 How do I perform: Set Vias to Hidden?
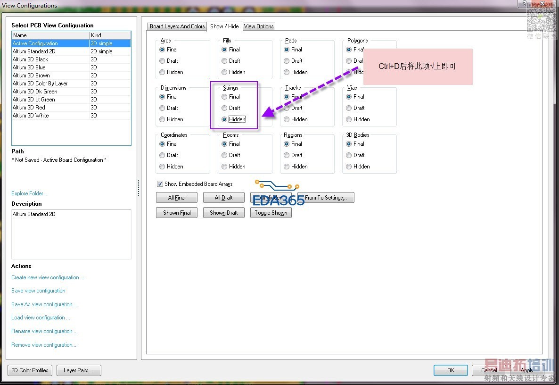349,119
